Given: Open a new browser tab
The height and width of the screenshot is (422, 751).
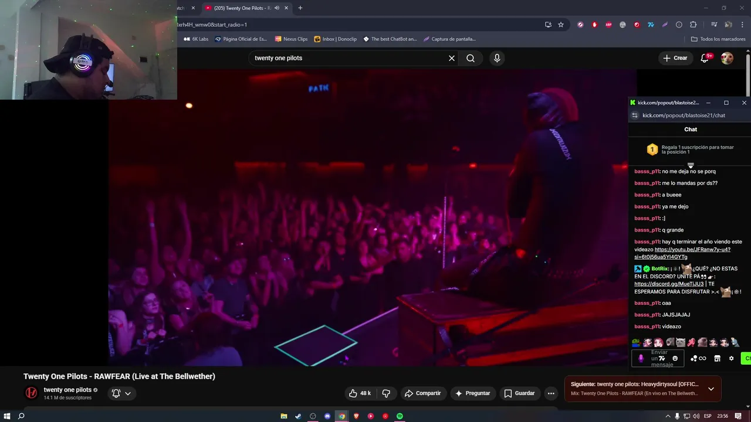Looking at the screenshot, I should pos(300,8).
